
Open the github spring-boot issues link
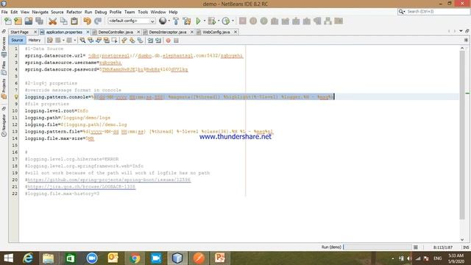tap(109, 180)
